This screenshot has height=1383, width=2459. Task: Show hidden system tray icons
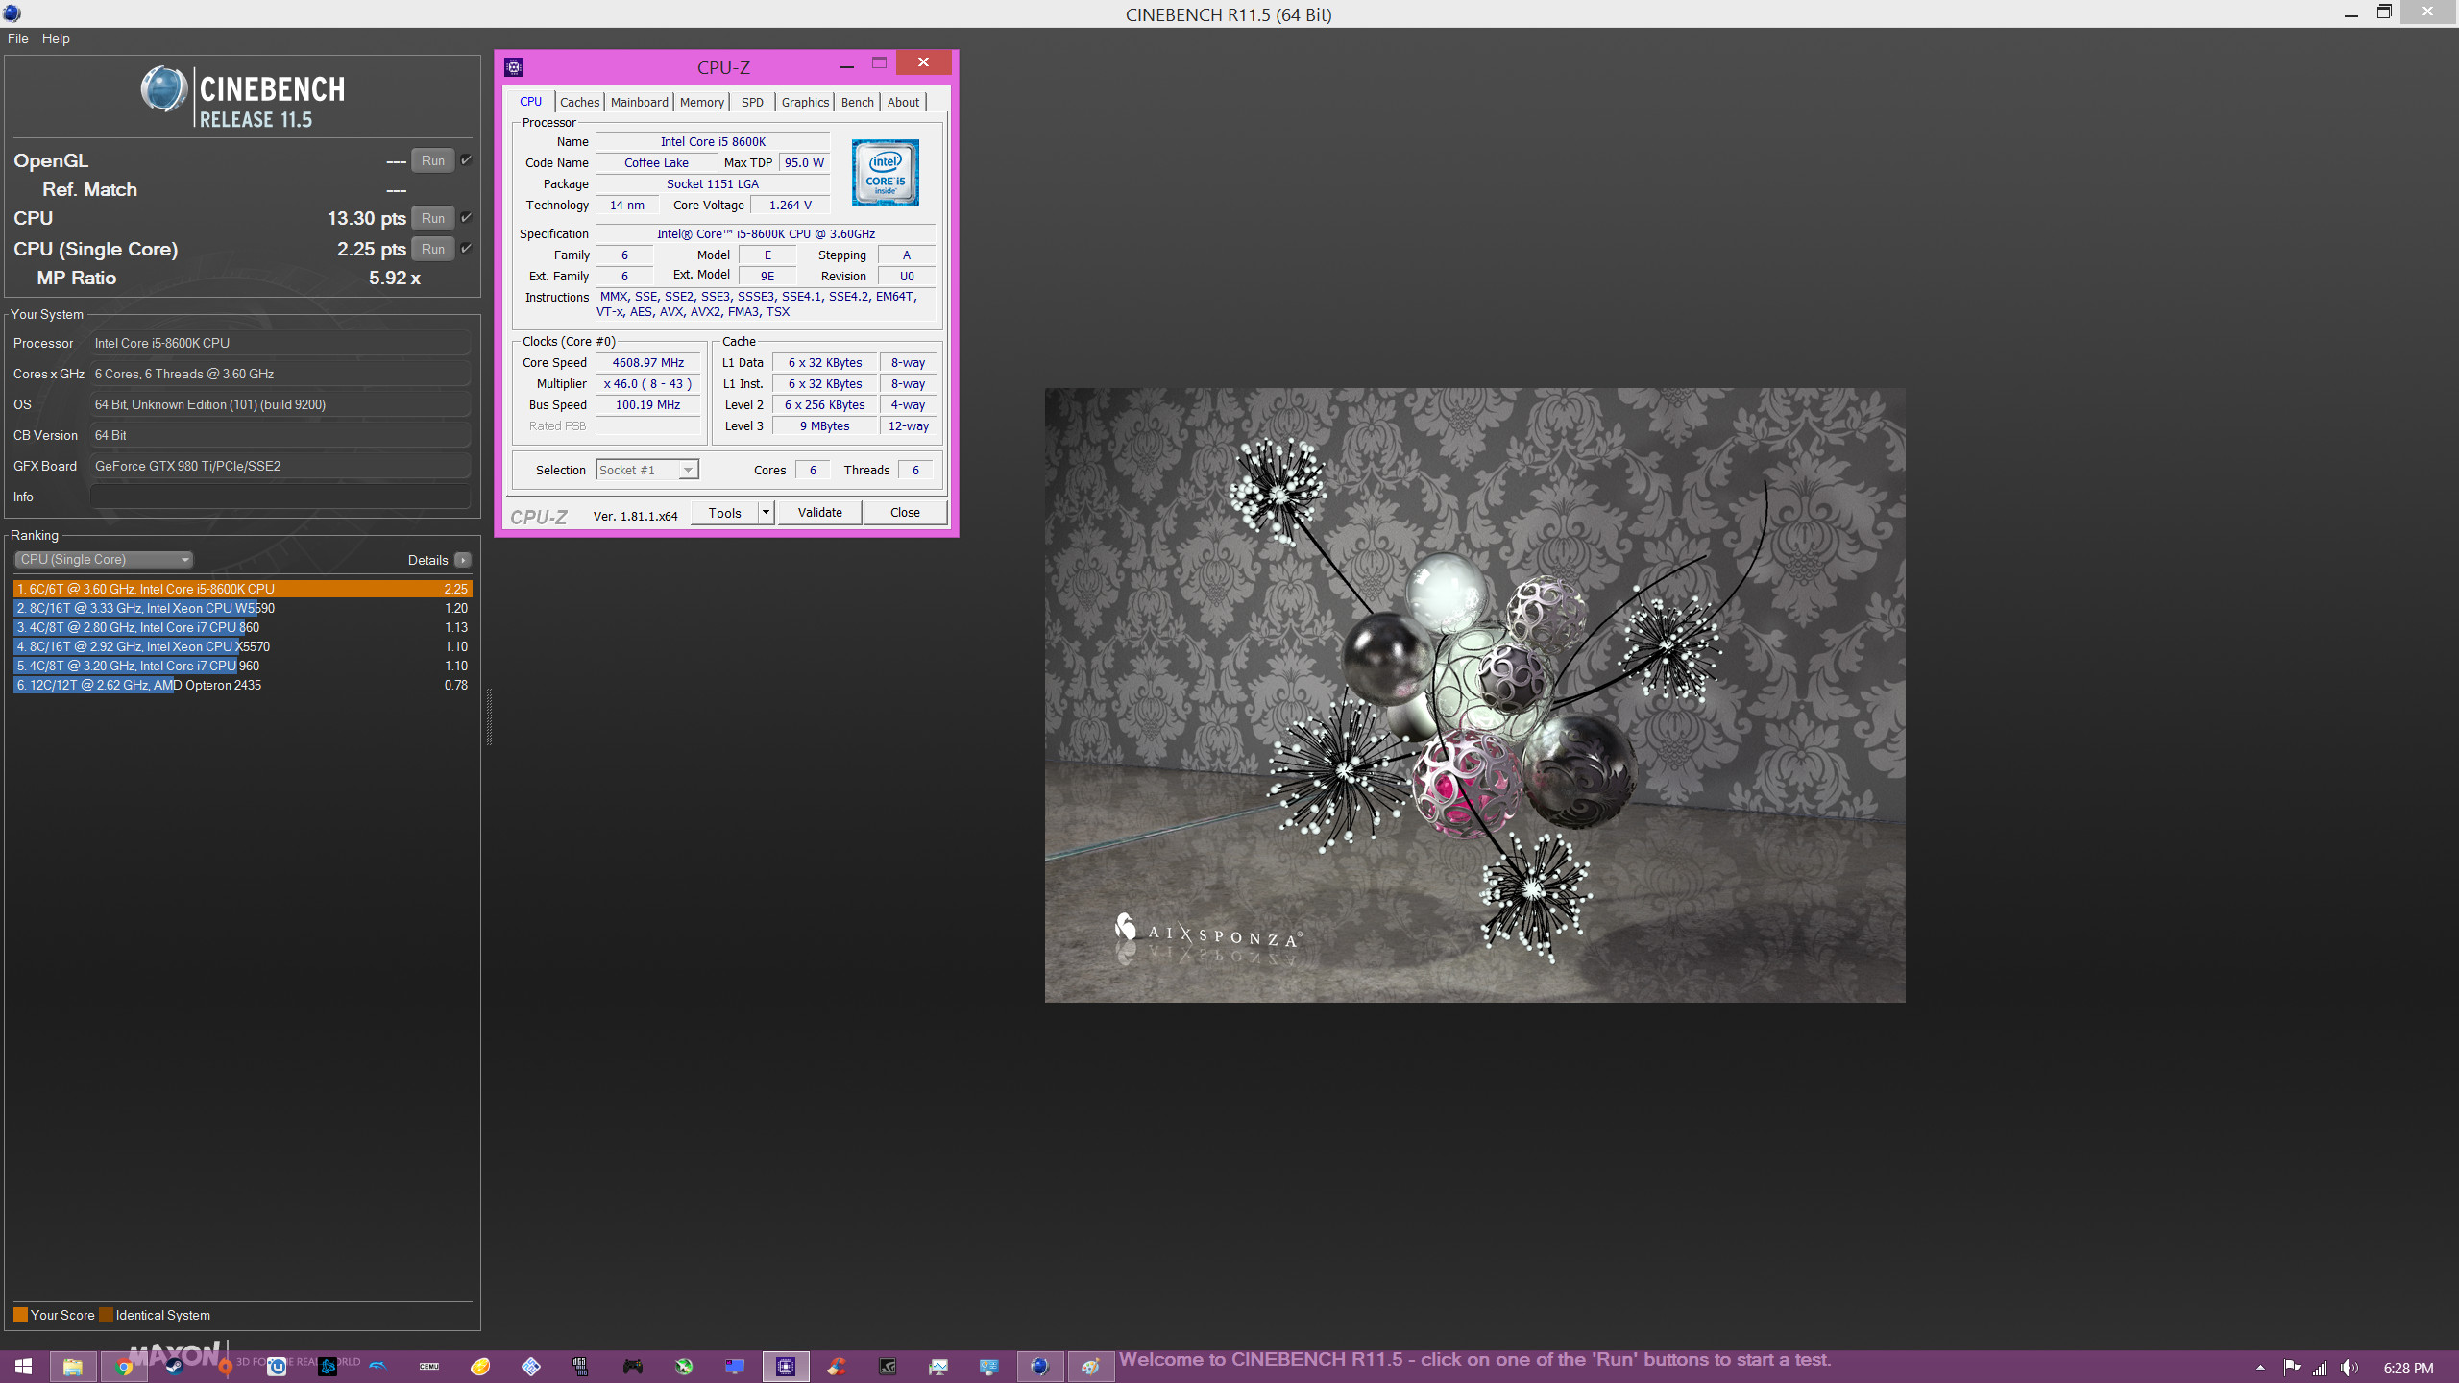click(x=2260, y=1368)
